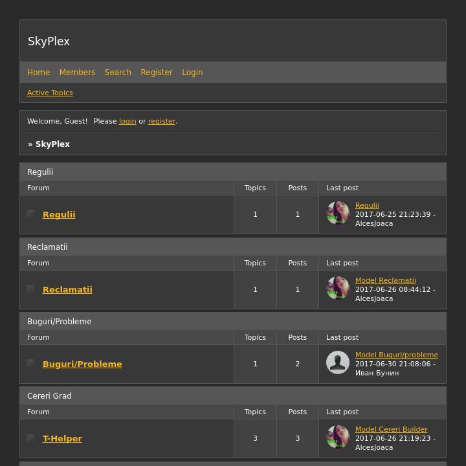This screenshot has width=466, height=466.
Task: Click the avatar beside Model Reclamatii post
Action: [x=338, y=288]
